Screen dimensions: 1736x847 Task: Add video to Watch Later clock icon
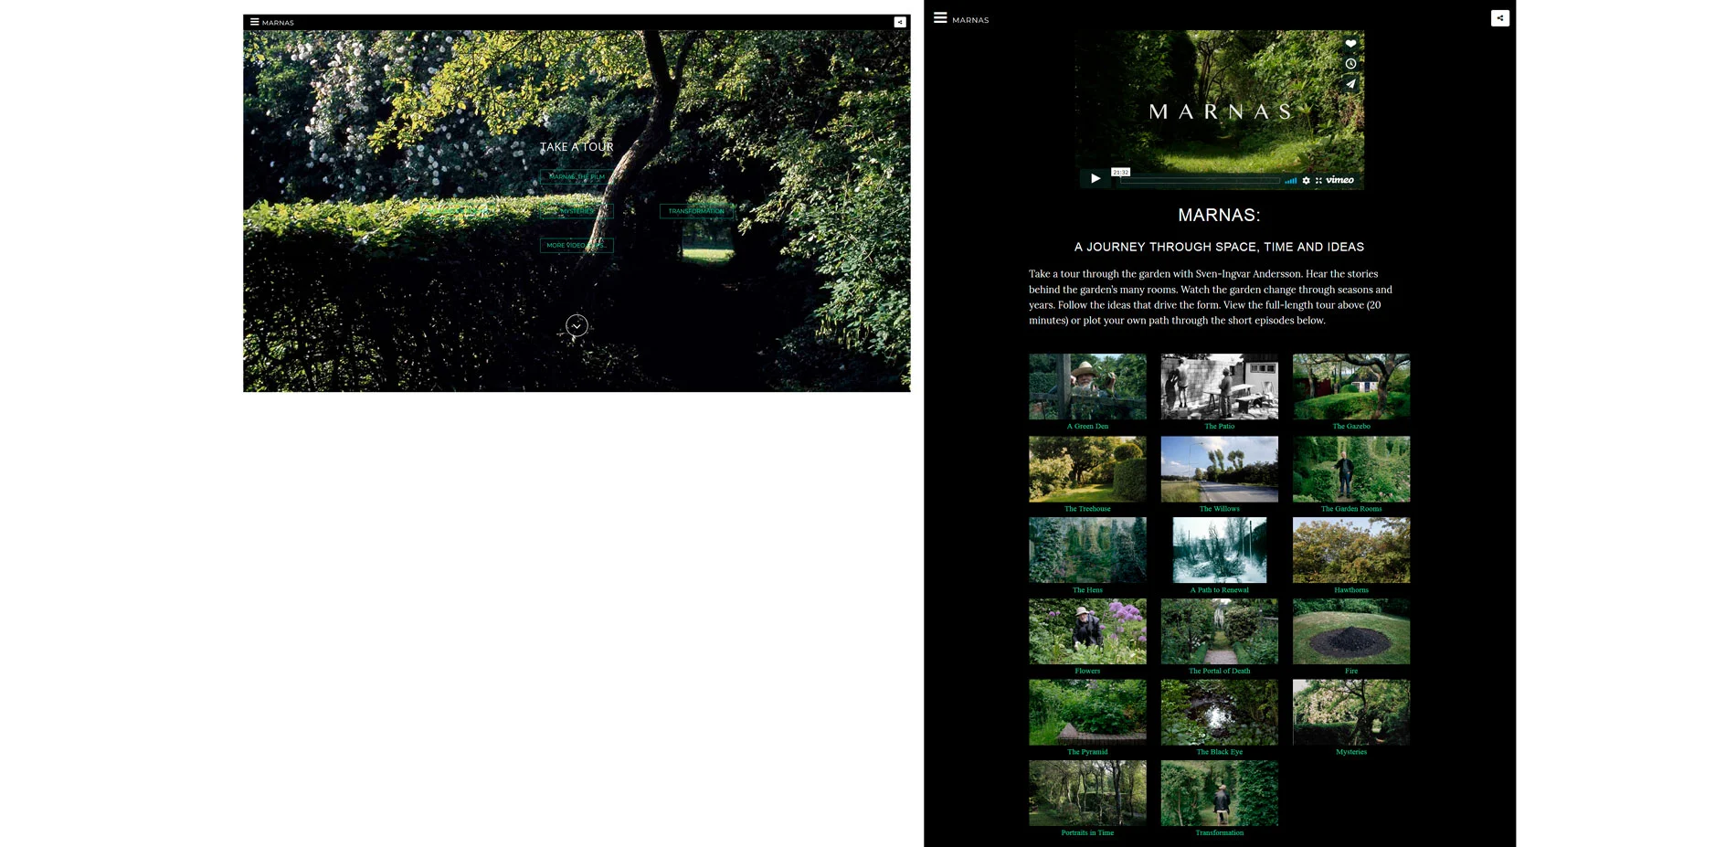point(1350,64)
